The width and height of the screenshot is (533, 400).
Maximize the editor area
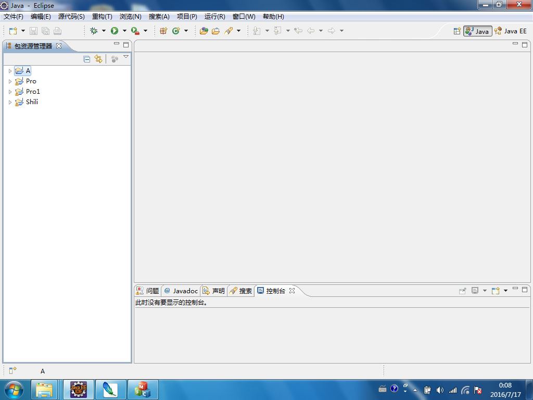(x=525, y=45)
